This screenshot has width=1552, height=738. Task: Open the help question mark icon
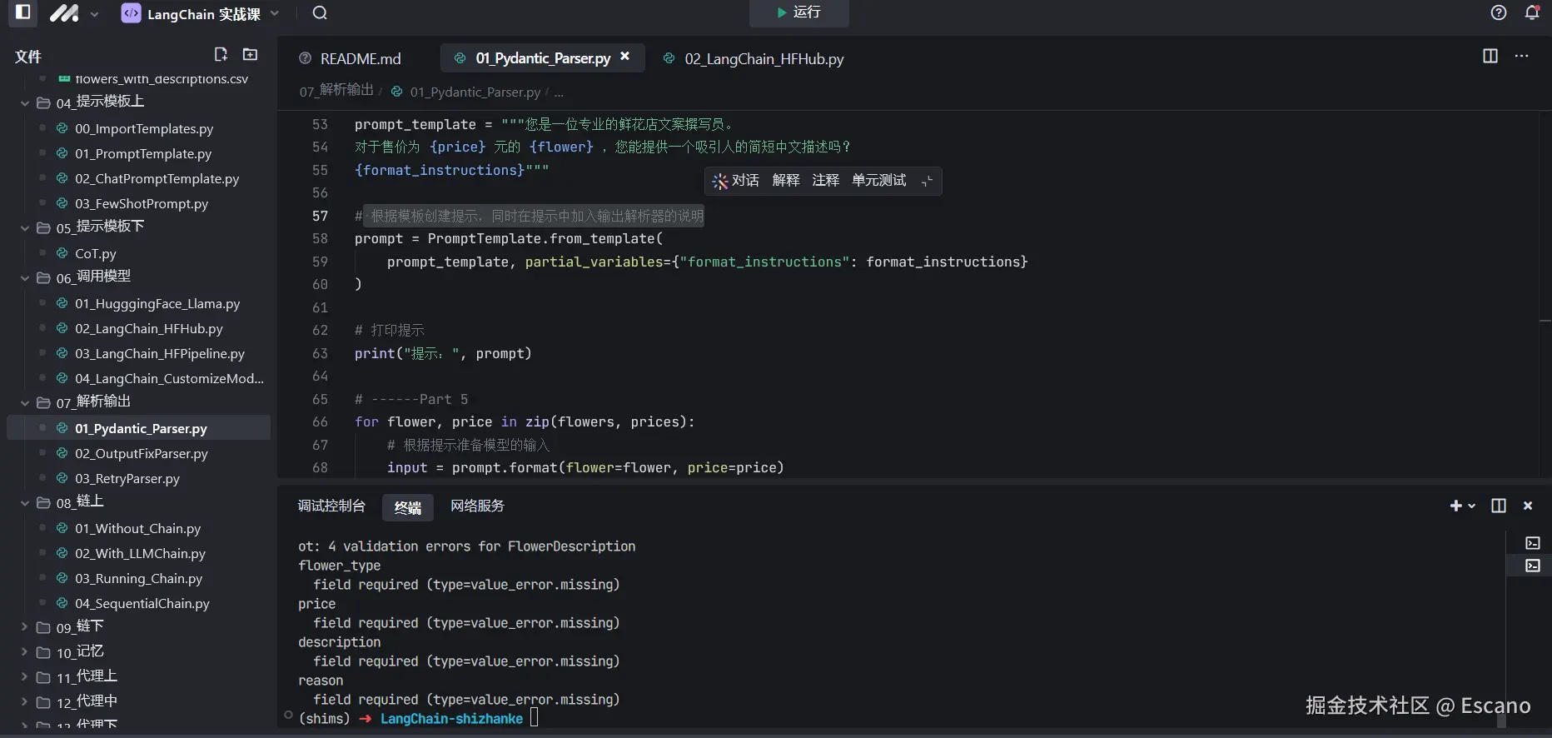[x=1499, y=12]
